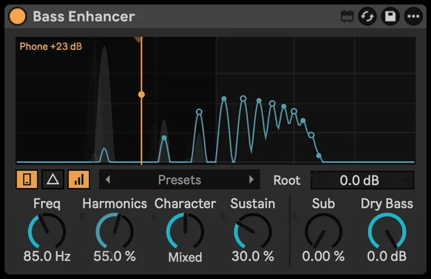Click the 0.00 % sub value

pyautogui.click(x=323, y=256)
